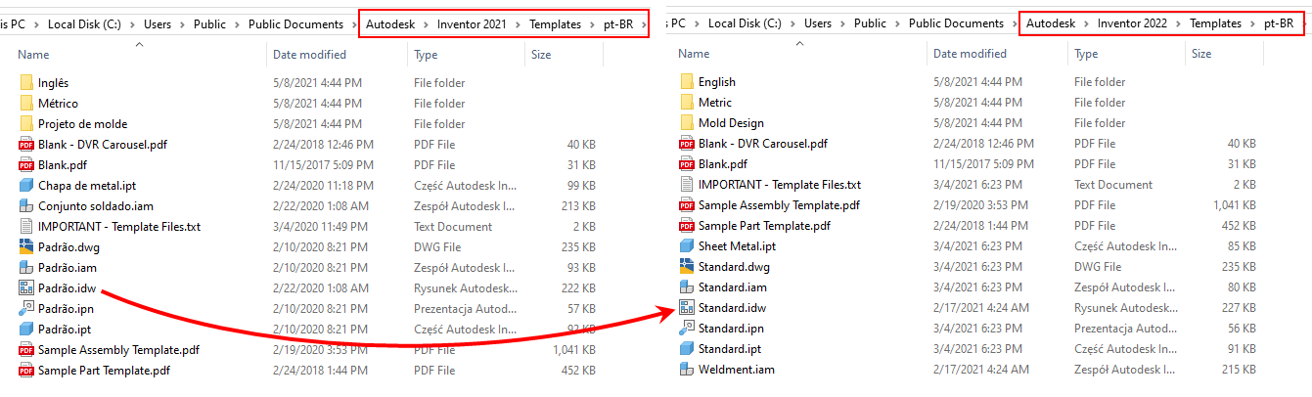This screenshot has width=1312, height=397.
Task: Click right window Sample Assembly Template.pdf icon
Action: (x=687, y=205)
